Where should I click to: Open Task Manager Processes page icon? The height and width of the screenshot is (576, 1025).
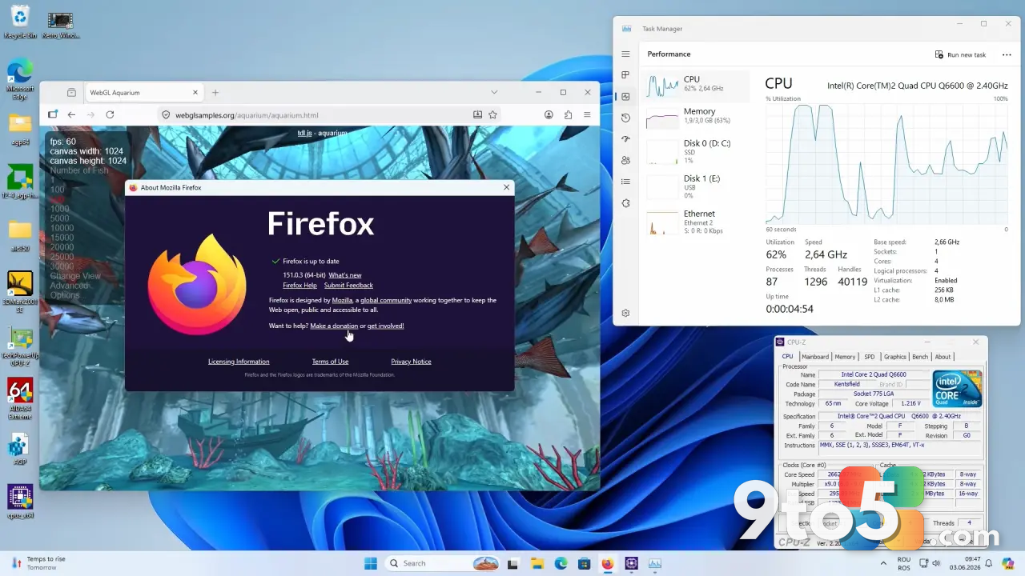pyautogui.click(x=625, y=75)
